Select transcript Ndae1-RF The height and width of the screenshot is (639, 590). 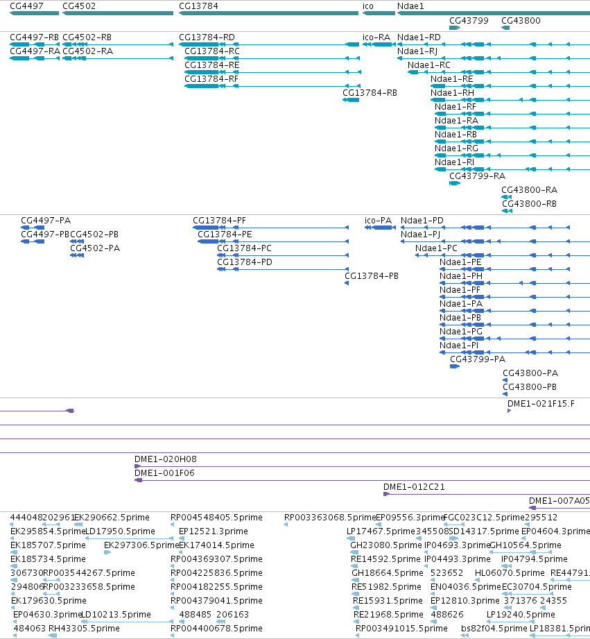point(455,107)
